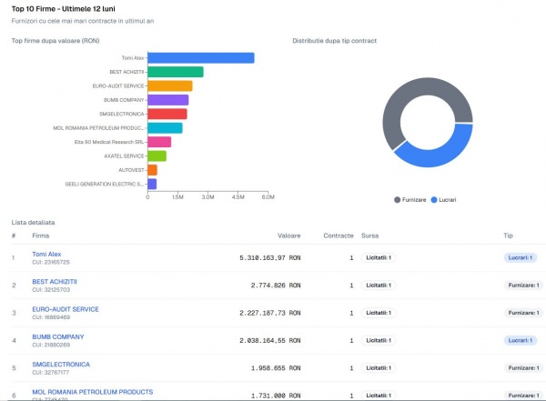Click the Valoare column header
The width and height of the screenshot is (546, 401).
(288, 236)
